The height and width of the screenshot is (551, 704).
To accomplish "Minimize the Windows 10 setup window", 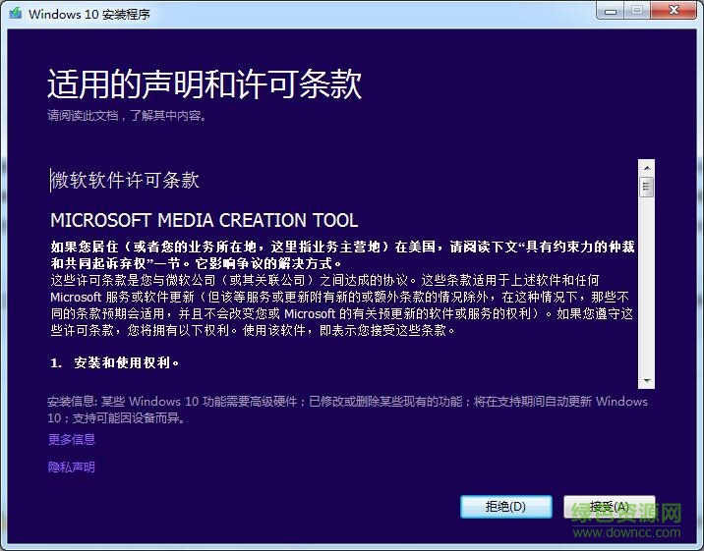I will point(611,11).
